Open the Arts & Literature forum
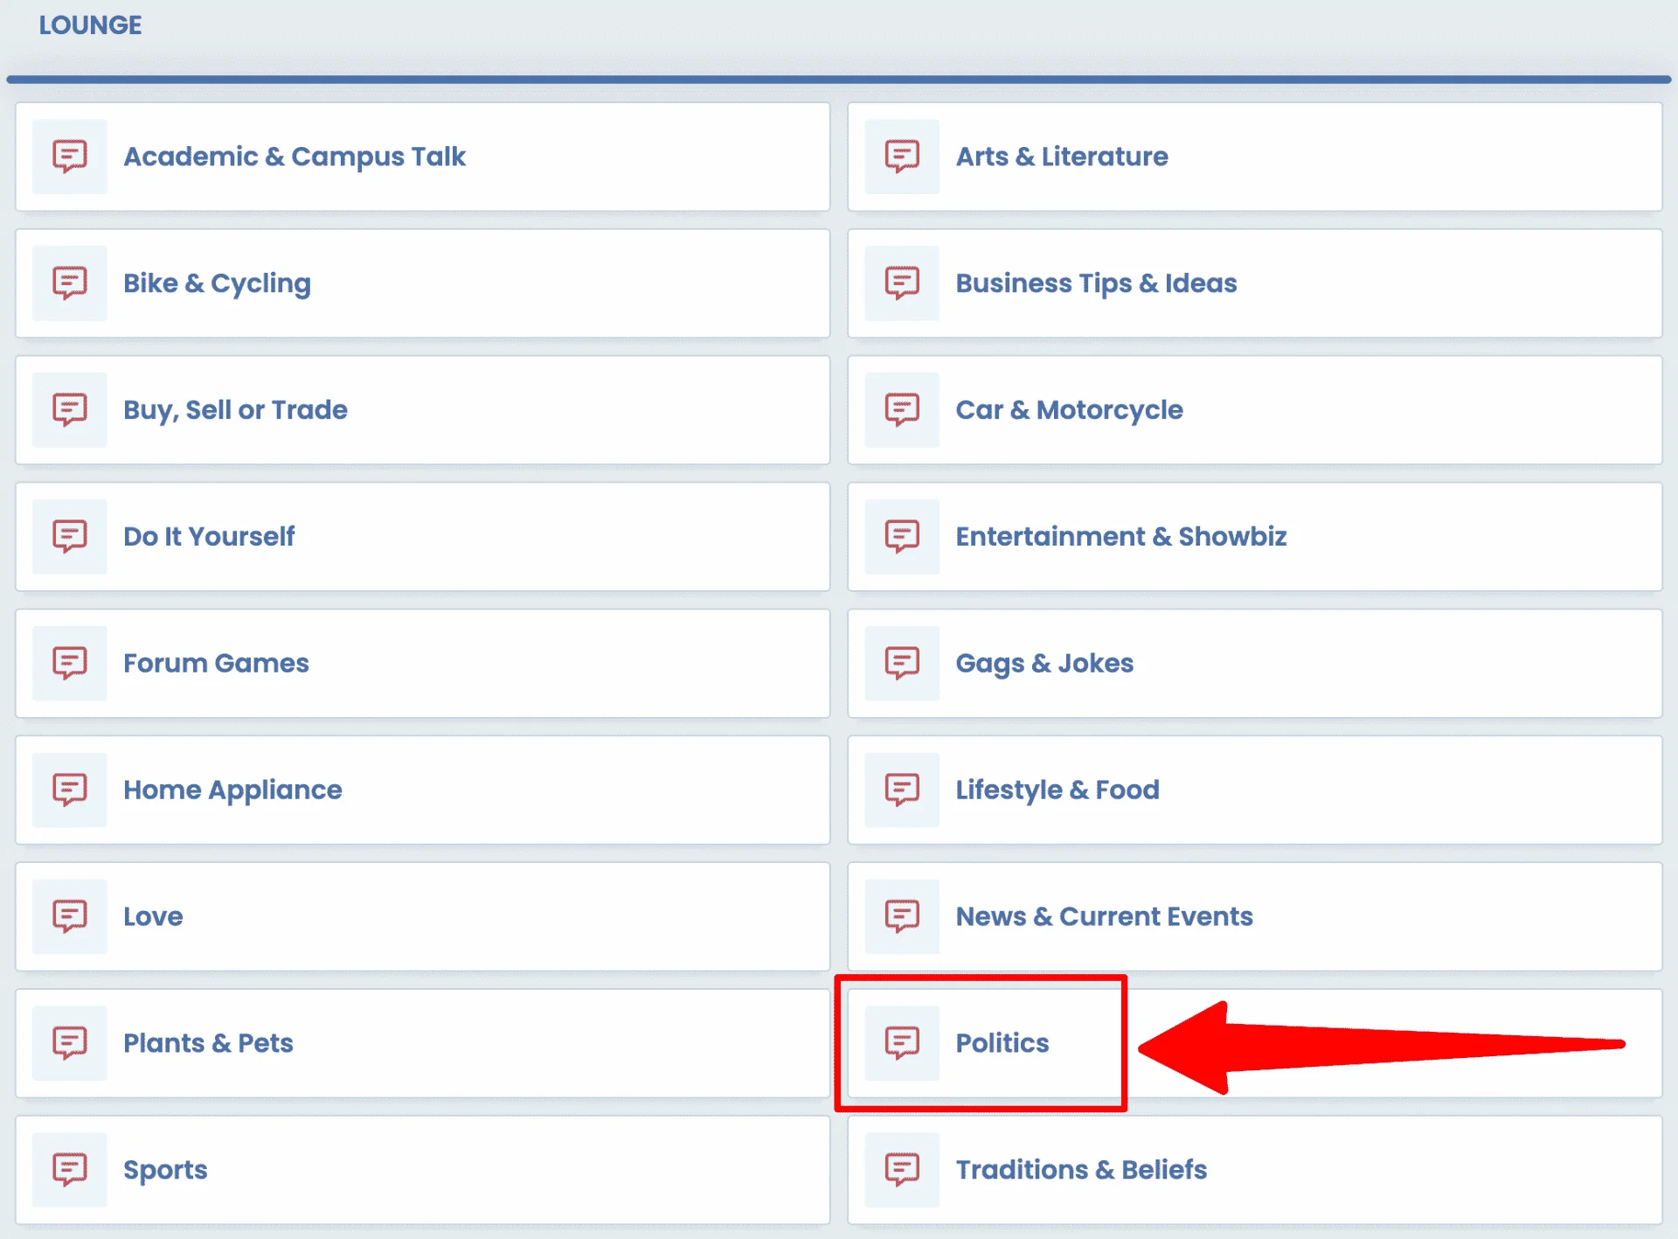The image size is (1678, 1239). click(1062, 157)
